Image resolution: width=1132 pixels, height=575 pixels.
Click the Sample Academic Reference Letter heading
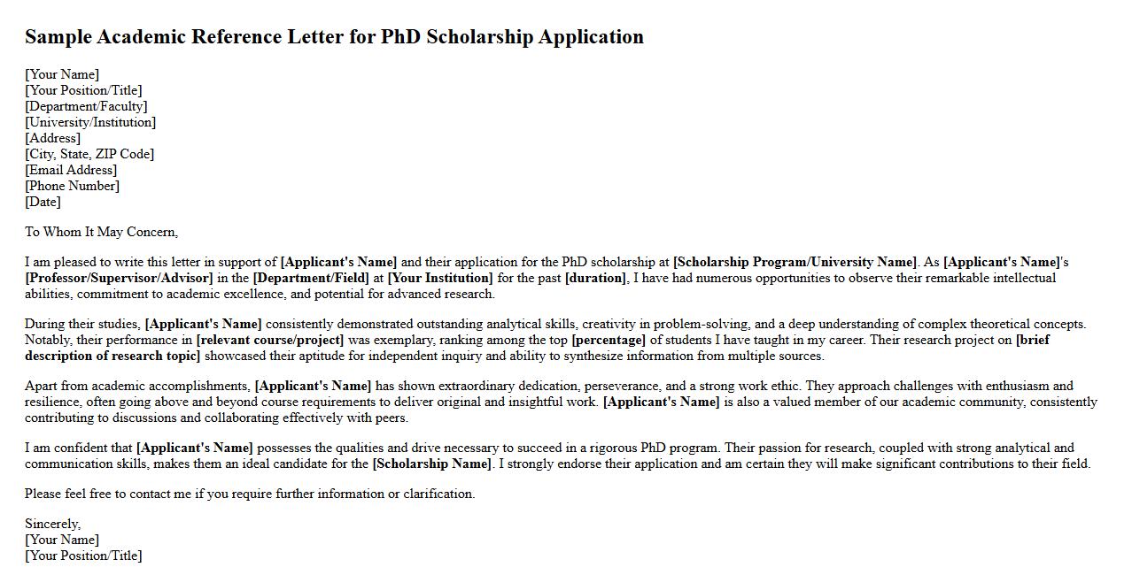coord(334,37)
